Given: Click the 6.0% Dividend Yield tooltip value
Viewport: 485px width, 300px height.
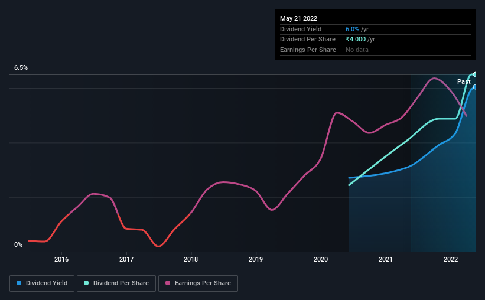Looking at the screenshot, I should pyautogui.click(x=352, y=29).
